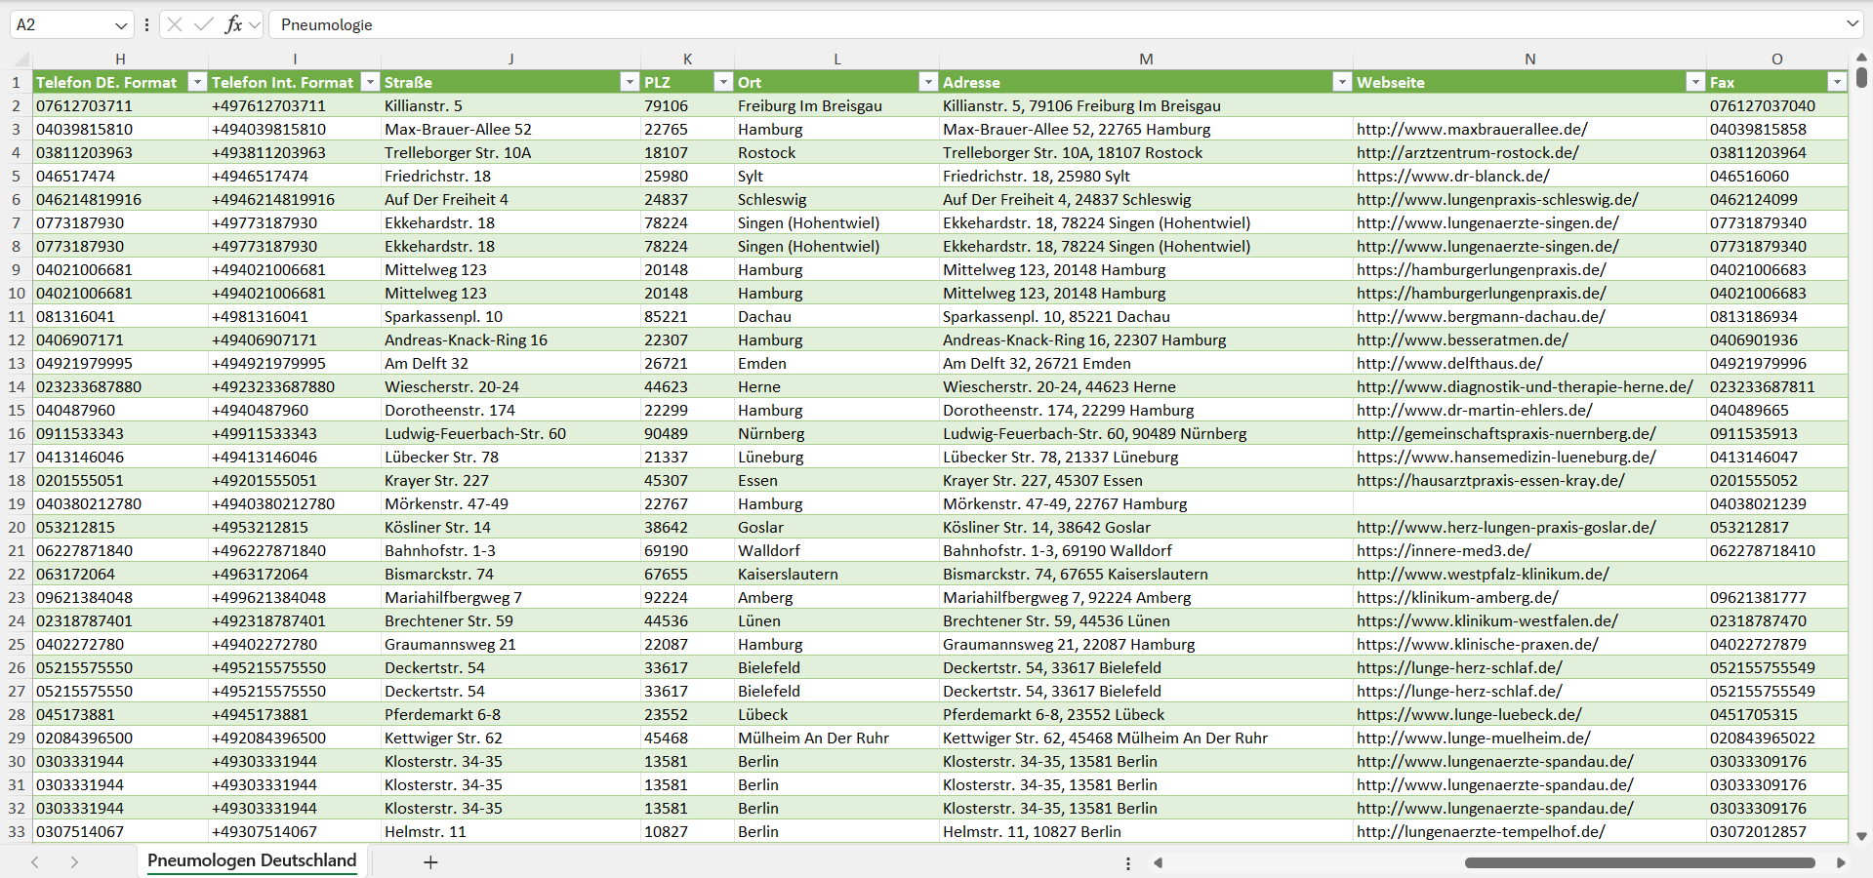Open link https://www.dr-blanck.de/

tap(1452, 176)
